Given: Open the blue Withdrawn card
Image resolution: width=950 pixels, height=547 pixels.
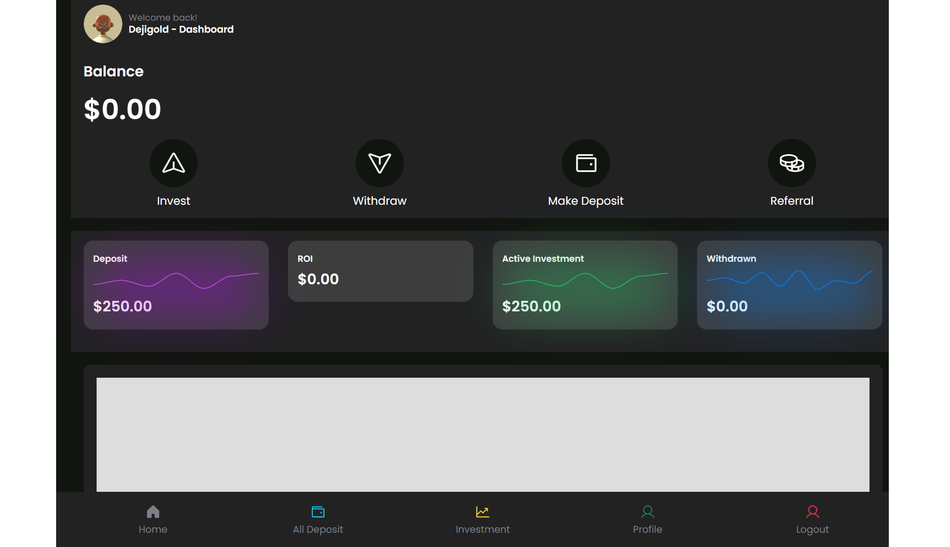Looking at the screenshot, I should point(789,285).
